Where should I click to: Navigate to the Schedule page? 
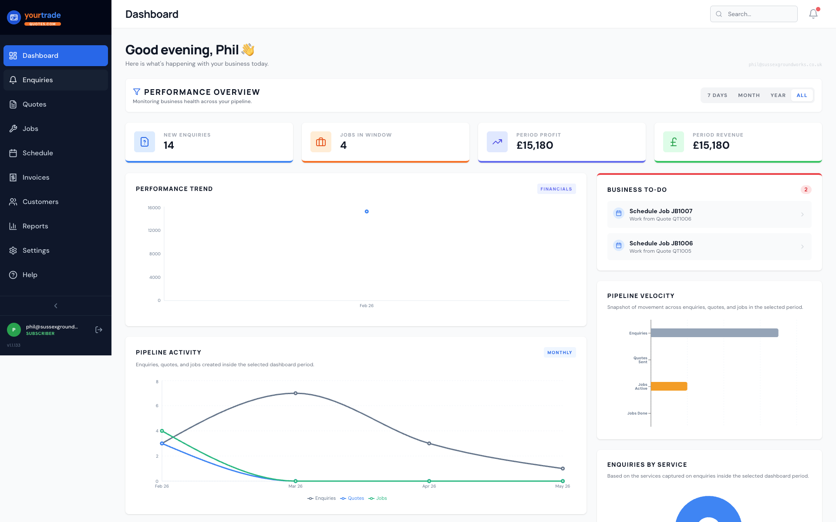pos(56,153)
